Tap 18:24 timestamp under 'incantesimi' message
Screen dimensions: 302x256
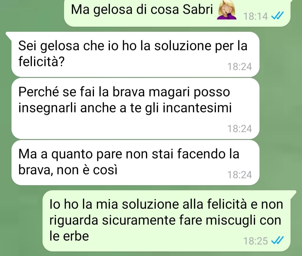point(240,129)
